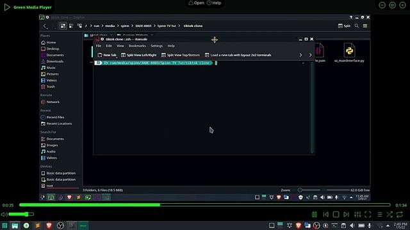Screen dimensions: 410x230
Task: Open Trash in Places sidebar
Action: (x=48, y=87)
